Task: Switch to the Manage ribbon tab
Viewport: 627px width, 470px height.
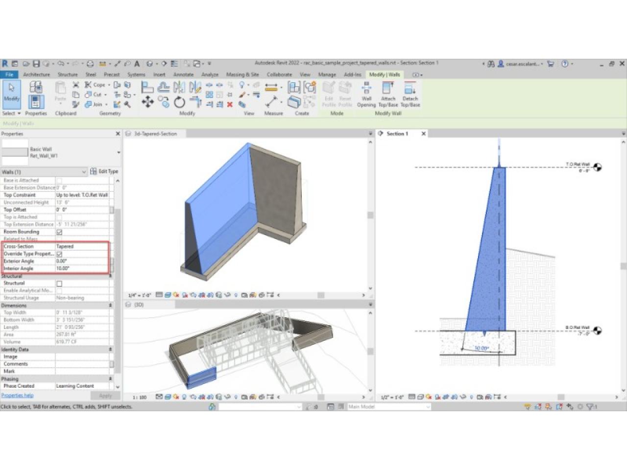Action: (x=327, y=74)
